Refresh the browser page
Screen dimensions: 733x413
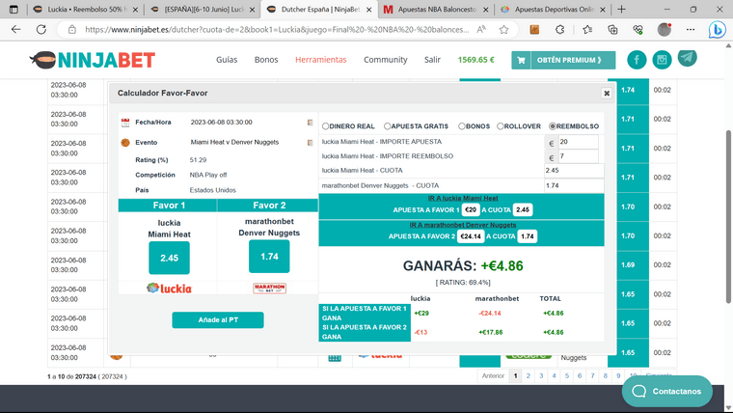(41, 30)
